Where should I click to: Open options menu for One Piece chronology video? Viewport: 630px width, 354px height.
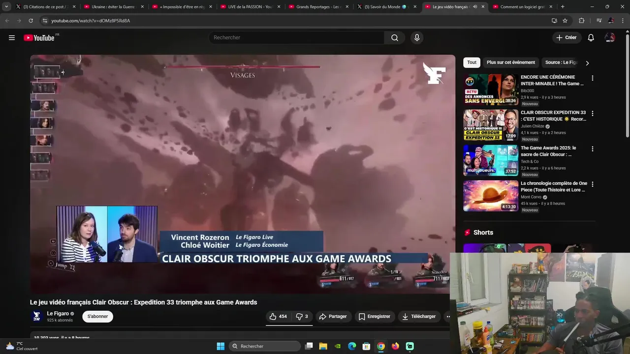click(592, 184)
